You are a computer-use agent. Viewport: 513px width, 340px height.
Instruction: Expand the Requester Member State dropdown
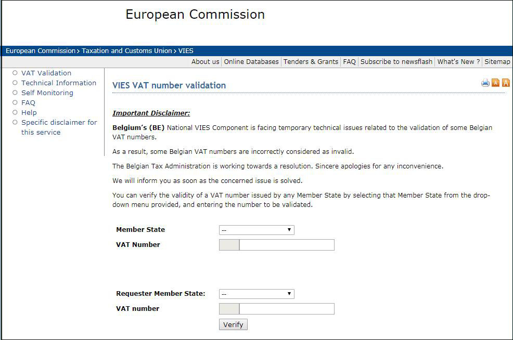pyautogui.click(x=256, y=294)
